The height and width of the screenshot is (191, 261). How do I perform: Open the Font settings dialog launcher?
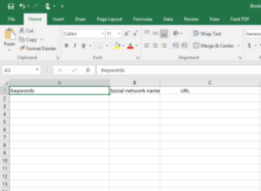pos(138,58)
